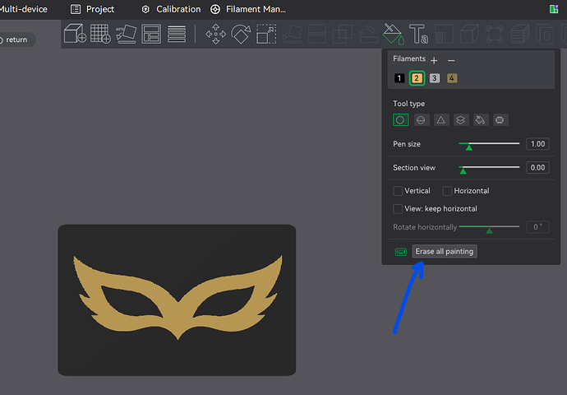The height and width of the screenshot is (395, 567).
Task: Add a filament with the plus
Action: pos(434,60)
